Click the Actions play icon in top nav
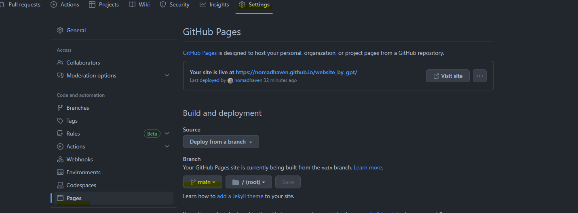The height and width of the screenshot is (213, 578). 54,5
